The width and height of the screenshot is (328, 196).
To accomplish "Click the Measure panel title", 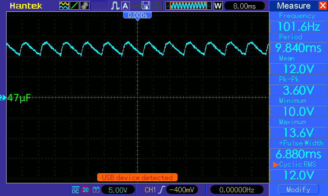I will tap(294, 6).
